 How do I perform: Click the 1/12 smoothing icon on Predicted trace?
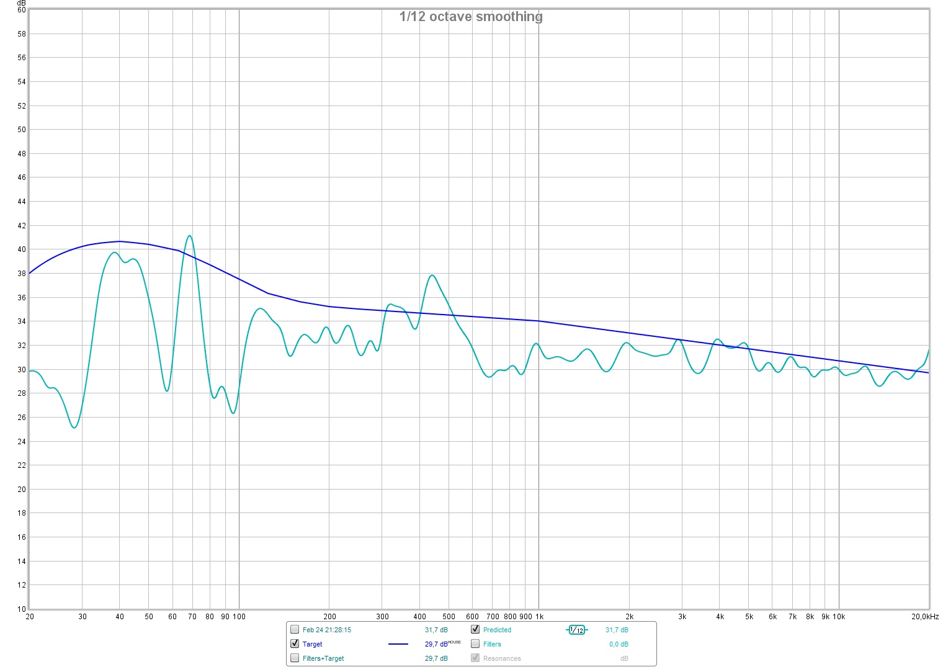[576, 630]
